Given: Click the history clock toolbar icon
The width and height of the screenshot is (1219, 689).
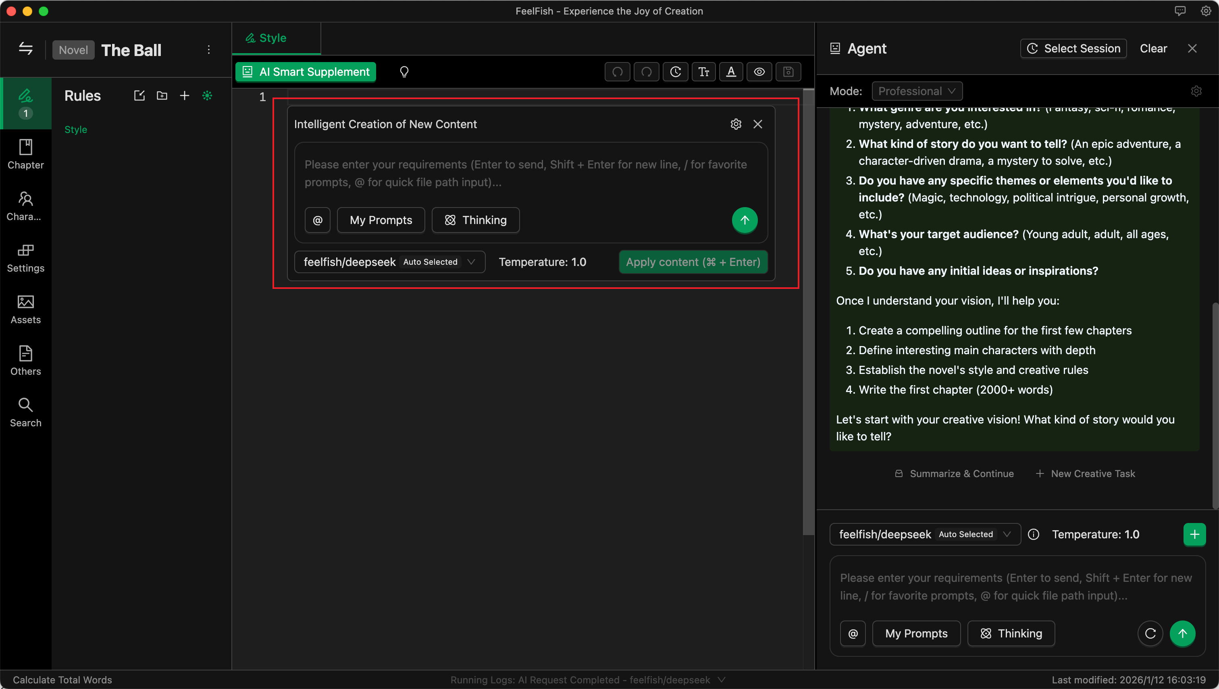Looking at the screenshot, I should (675, 72).
